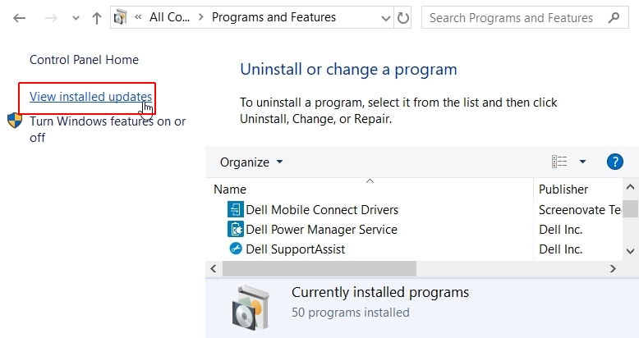Click the horizontal scrollbar right arrow
The image size is (639, 338).
click(613, 268)
